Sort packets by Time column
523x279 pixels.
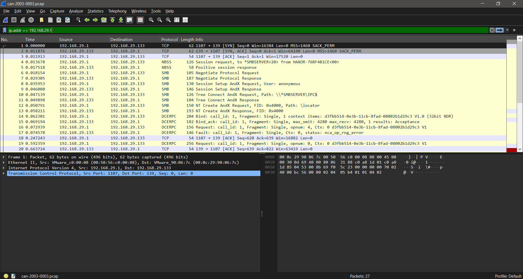pyautogui.click(x=41, y=39)
